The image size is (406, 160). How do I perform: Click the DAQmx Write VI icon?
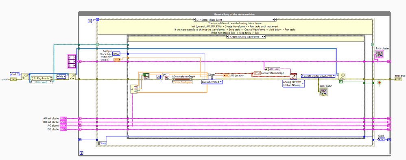[x=293, y=76]
